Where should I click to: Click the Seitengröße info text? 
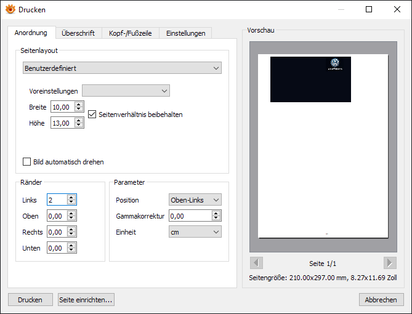(323, 278)
